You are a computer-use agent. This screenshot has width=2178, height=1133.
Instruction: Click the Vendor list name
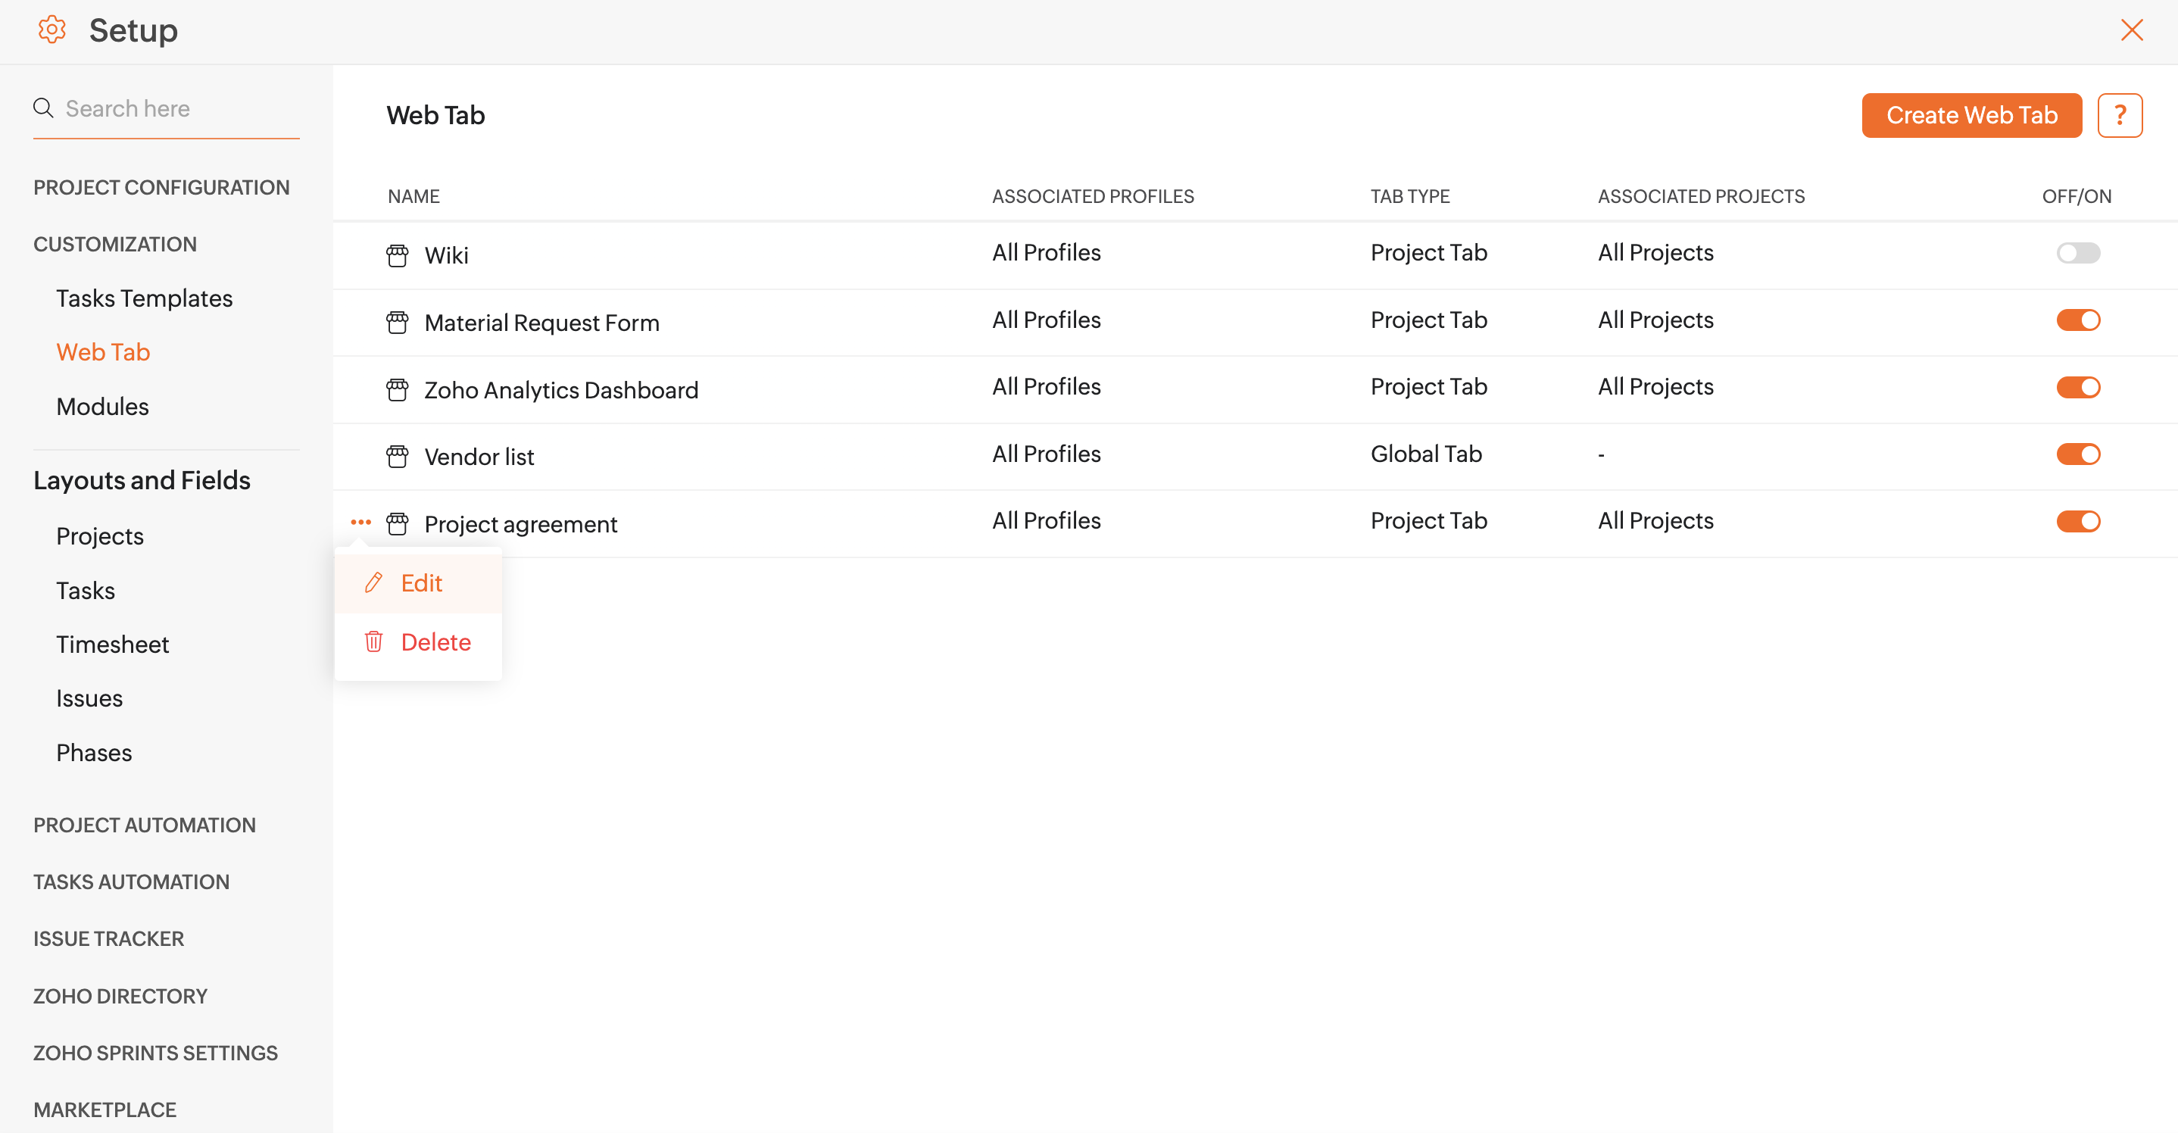tap(479, 457)
